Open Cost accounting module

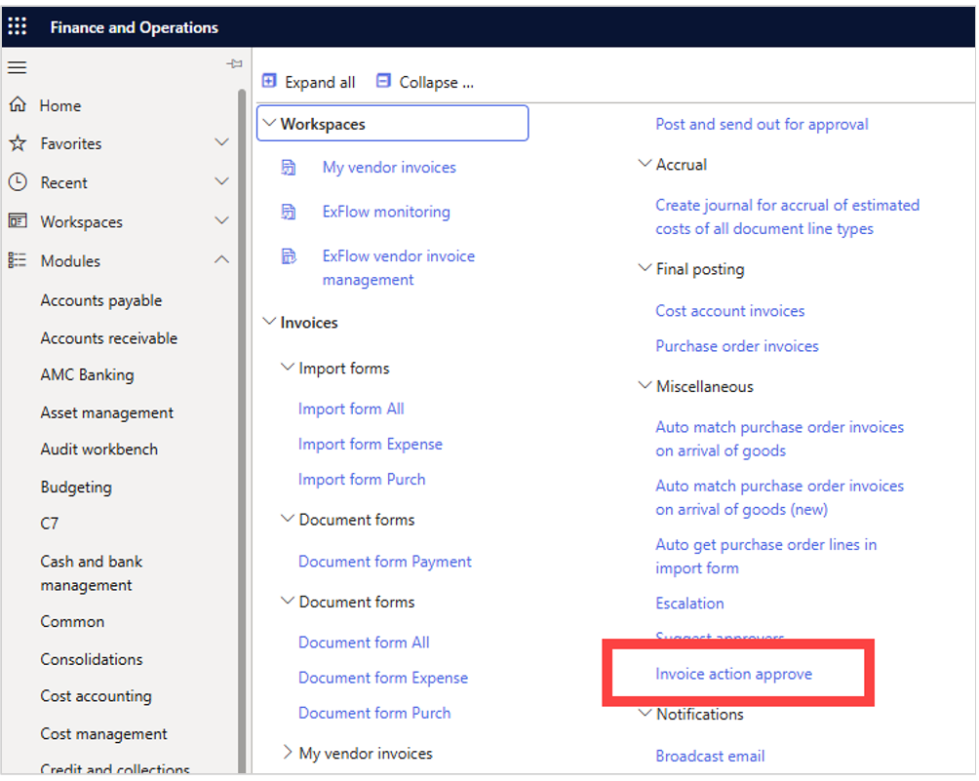(96, 696)
